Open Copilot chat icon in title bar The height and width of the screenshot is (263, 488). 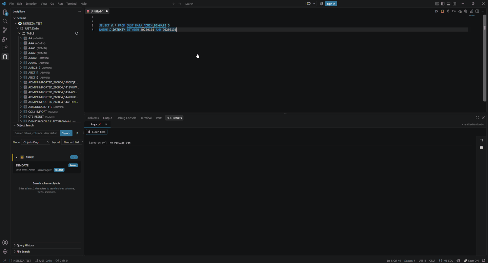(x=309, y=4)
